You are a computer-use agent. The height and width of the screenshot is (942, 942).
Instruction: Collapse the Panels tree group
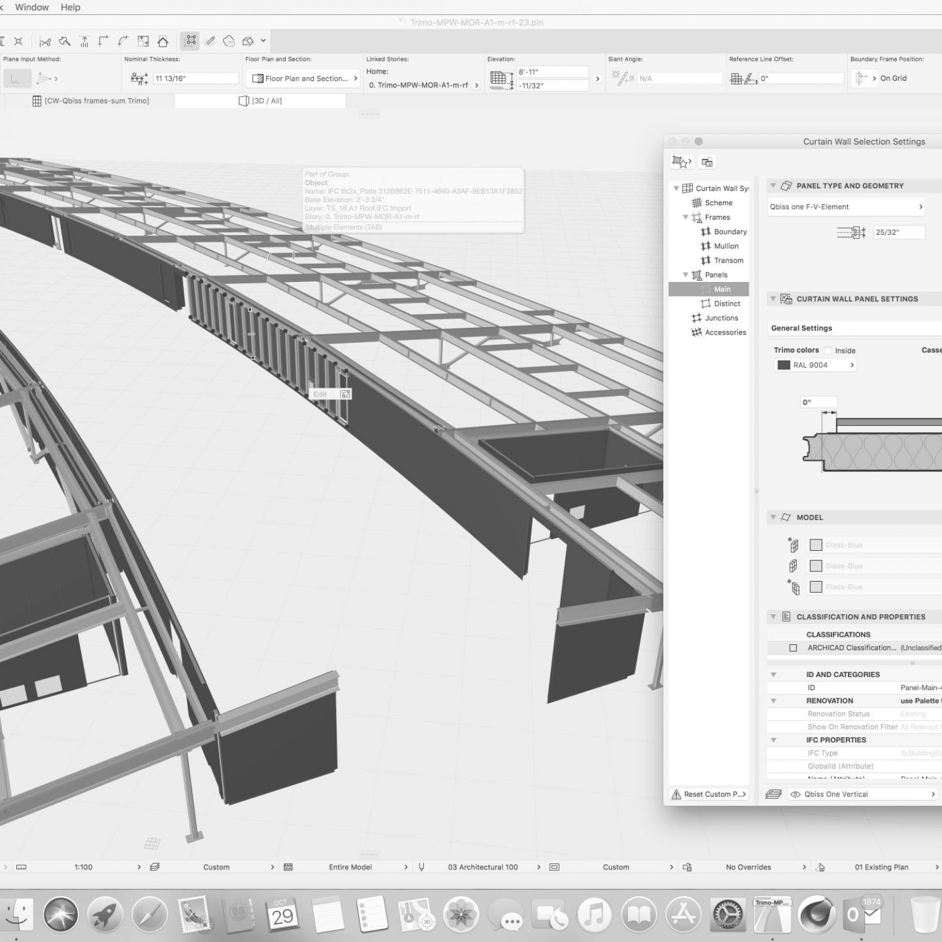click(686, 275)
